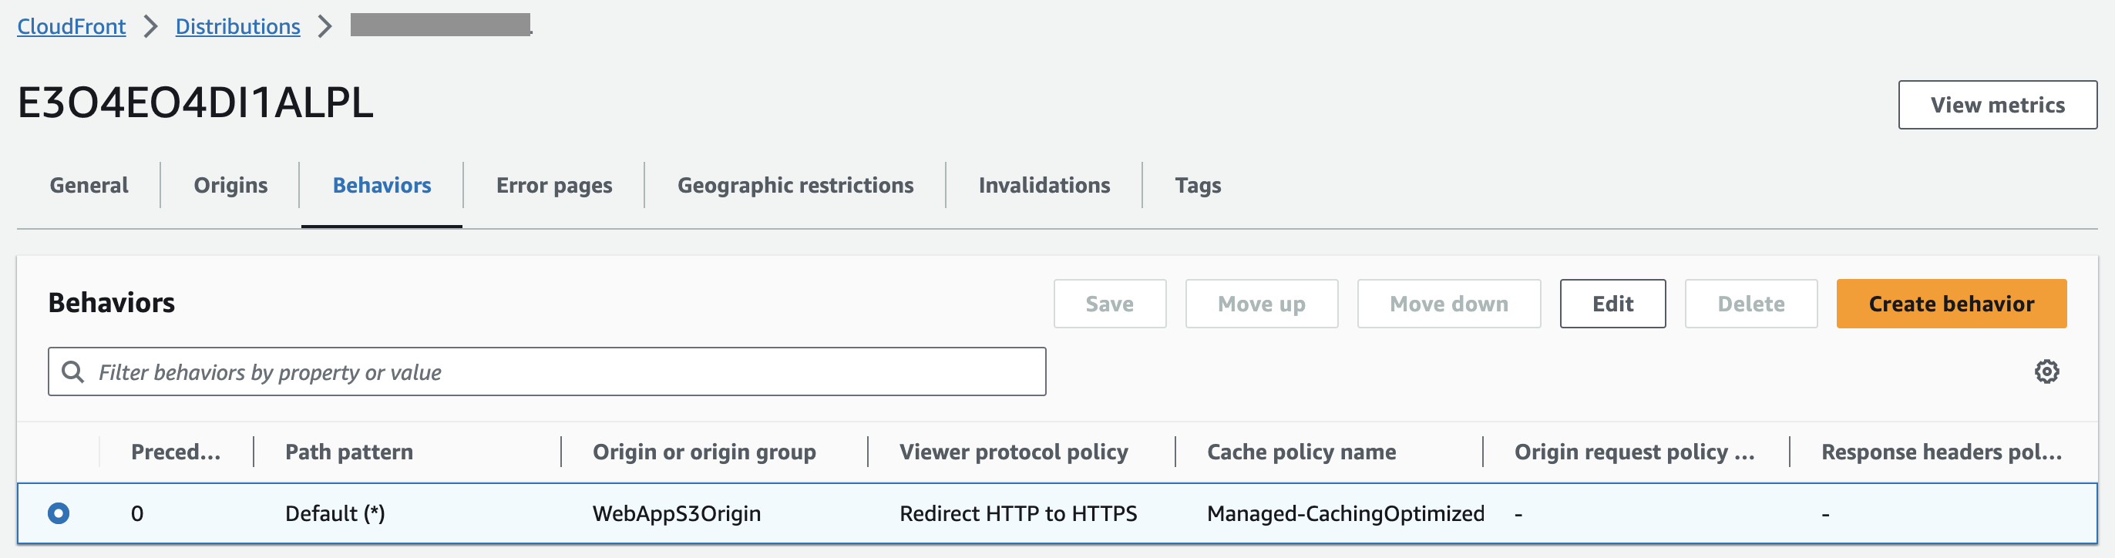
Task: Click the Viewer protocol policy column header
Action: (1014, 452)
